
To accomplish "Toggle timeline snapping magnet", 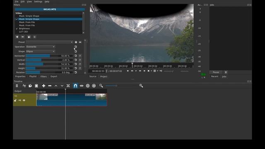I will 75,86.
